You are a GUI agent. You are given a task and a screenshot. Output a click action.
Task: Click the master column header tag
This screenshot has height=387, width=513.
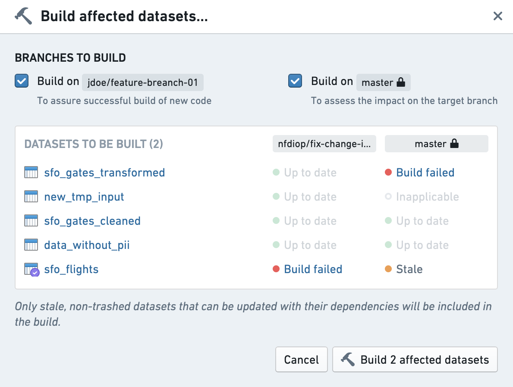coord(437,144)
